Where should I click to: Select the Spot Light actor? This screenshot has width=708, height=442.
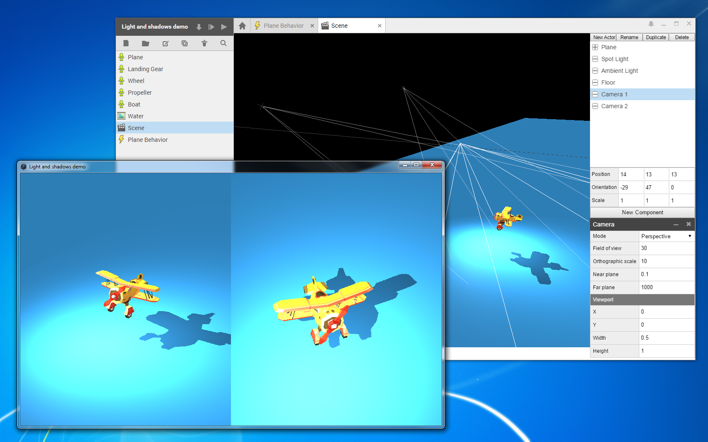click(x=642, y=59)
